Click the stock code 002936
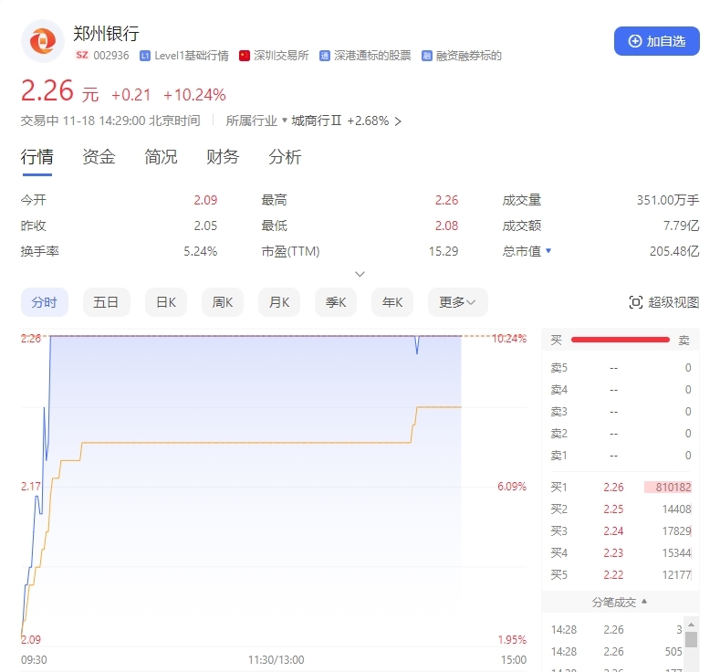 tap(111, 56)
